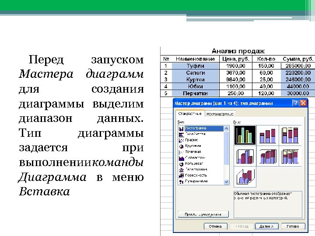315x236 pixels.
Task: Click the Сумма, руб. header cell
Action: (298, 59)
